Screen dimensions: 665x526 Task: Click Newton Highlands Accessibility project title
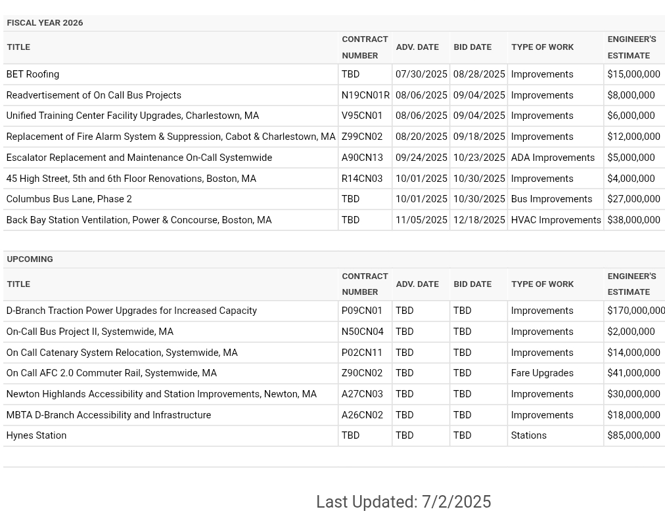click(x=162, y=394)
